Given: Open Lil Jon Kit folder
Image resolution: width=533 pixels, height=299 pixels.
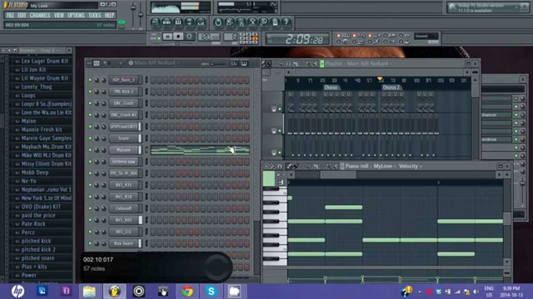Looking at the screenshot, I should pos(34,70).
